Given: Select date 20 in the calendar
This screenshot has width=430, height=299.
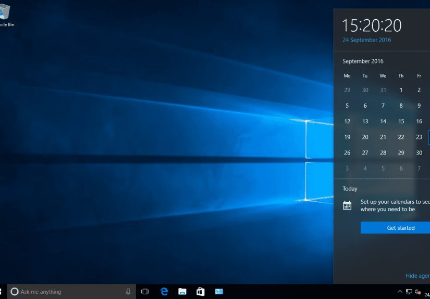Looking at the screenshot, I should tap(365, 137).
